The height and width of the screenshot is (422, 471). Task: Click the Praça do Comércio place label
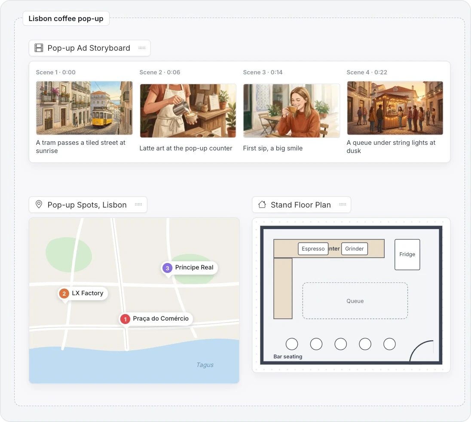[161, 319]
